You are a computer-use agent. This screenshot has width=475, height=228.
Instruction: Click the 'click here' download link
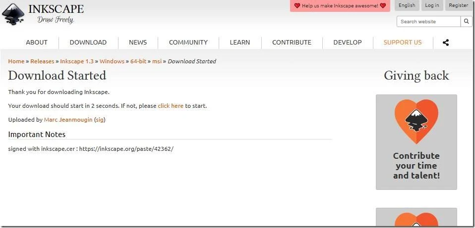coord(171,106)
